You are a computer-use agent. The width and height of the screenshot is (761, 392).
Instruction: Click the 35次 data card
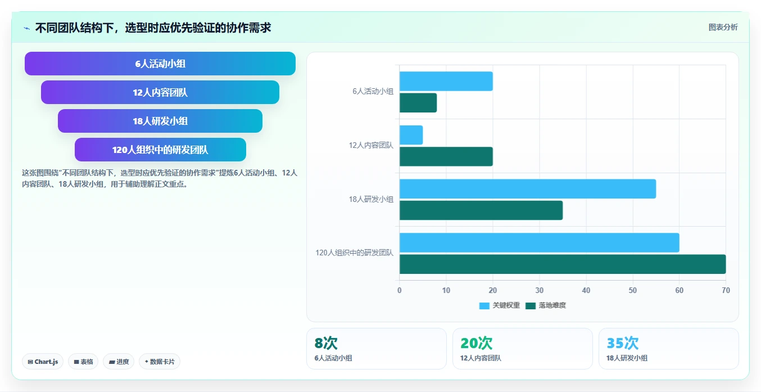pos(669,349)
